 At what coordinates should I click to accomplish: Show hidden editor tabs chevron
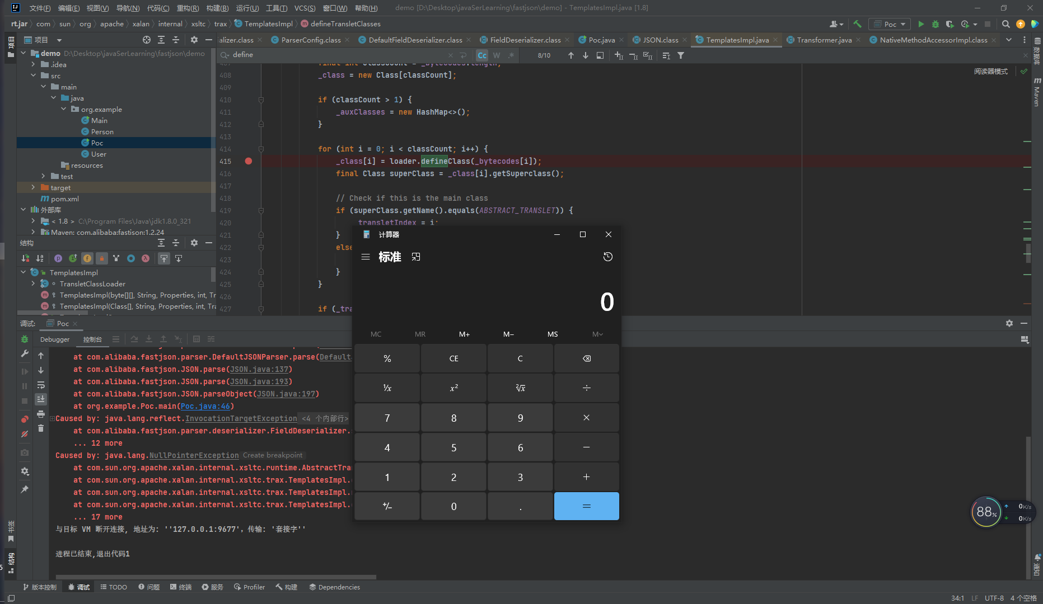coord(1009,40)
